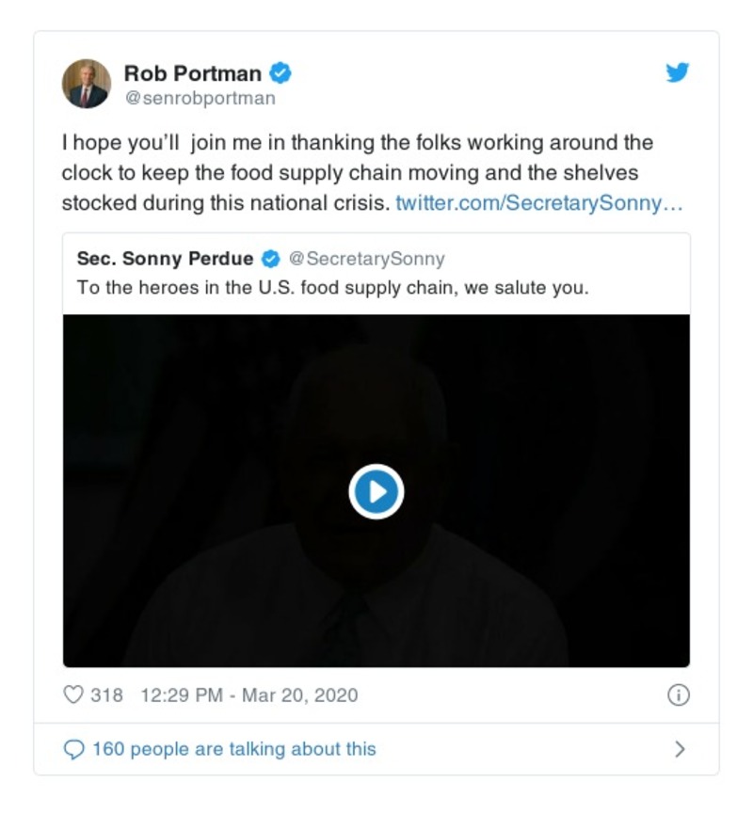Open the Twitter info icon
Image resolution: width=753 pixels, height=813 pixels.
click(x=678, y=695)
